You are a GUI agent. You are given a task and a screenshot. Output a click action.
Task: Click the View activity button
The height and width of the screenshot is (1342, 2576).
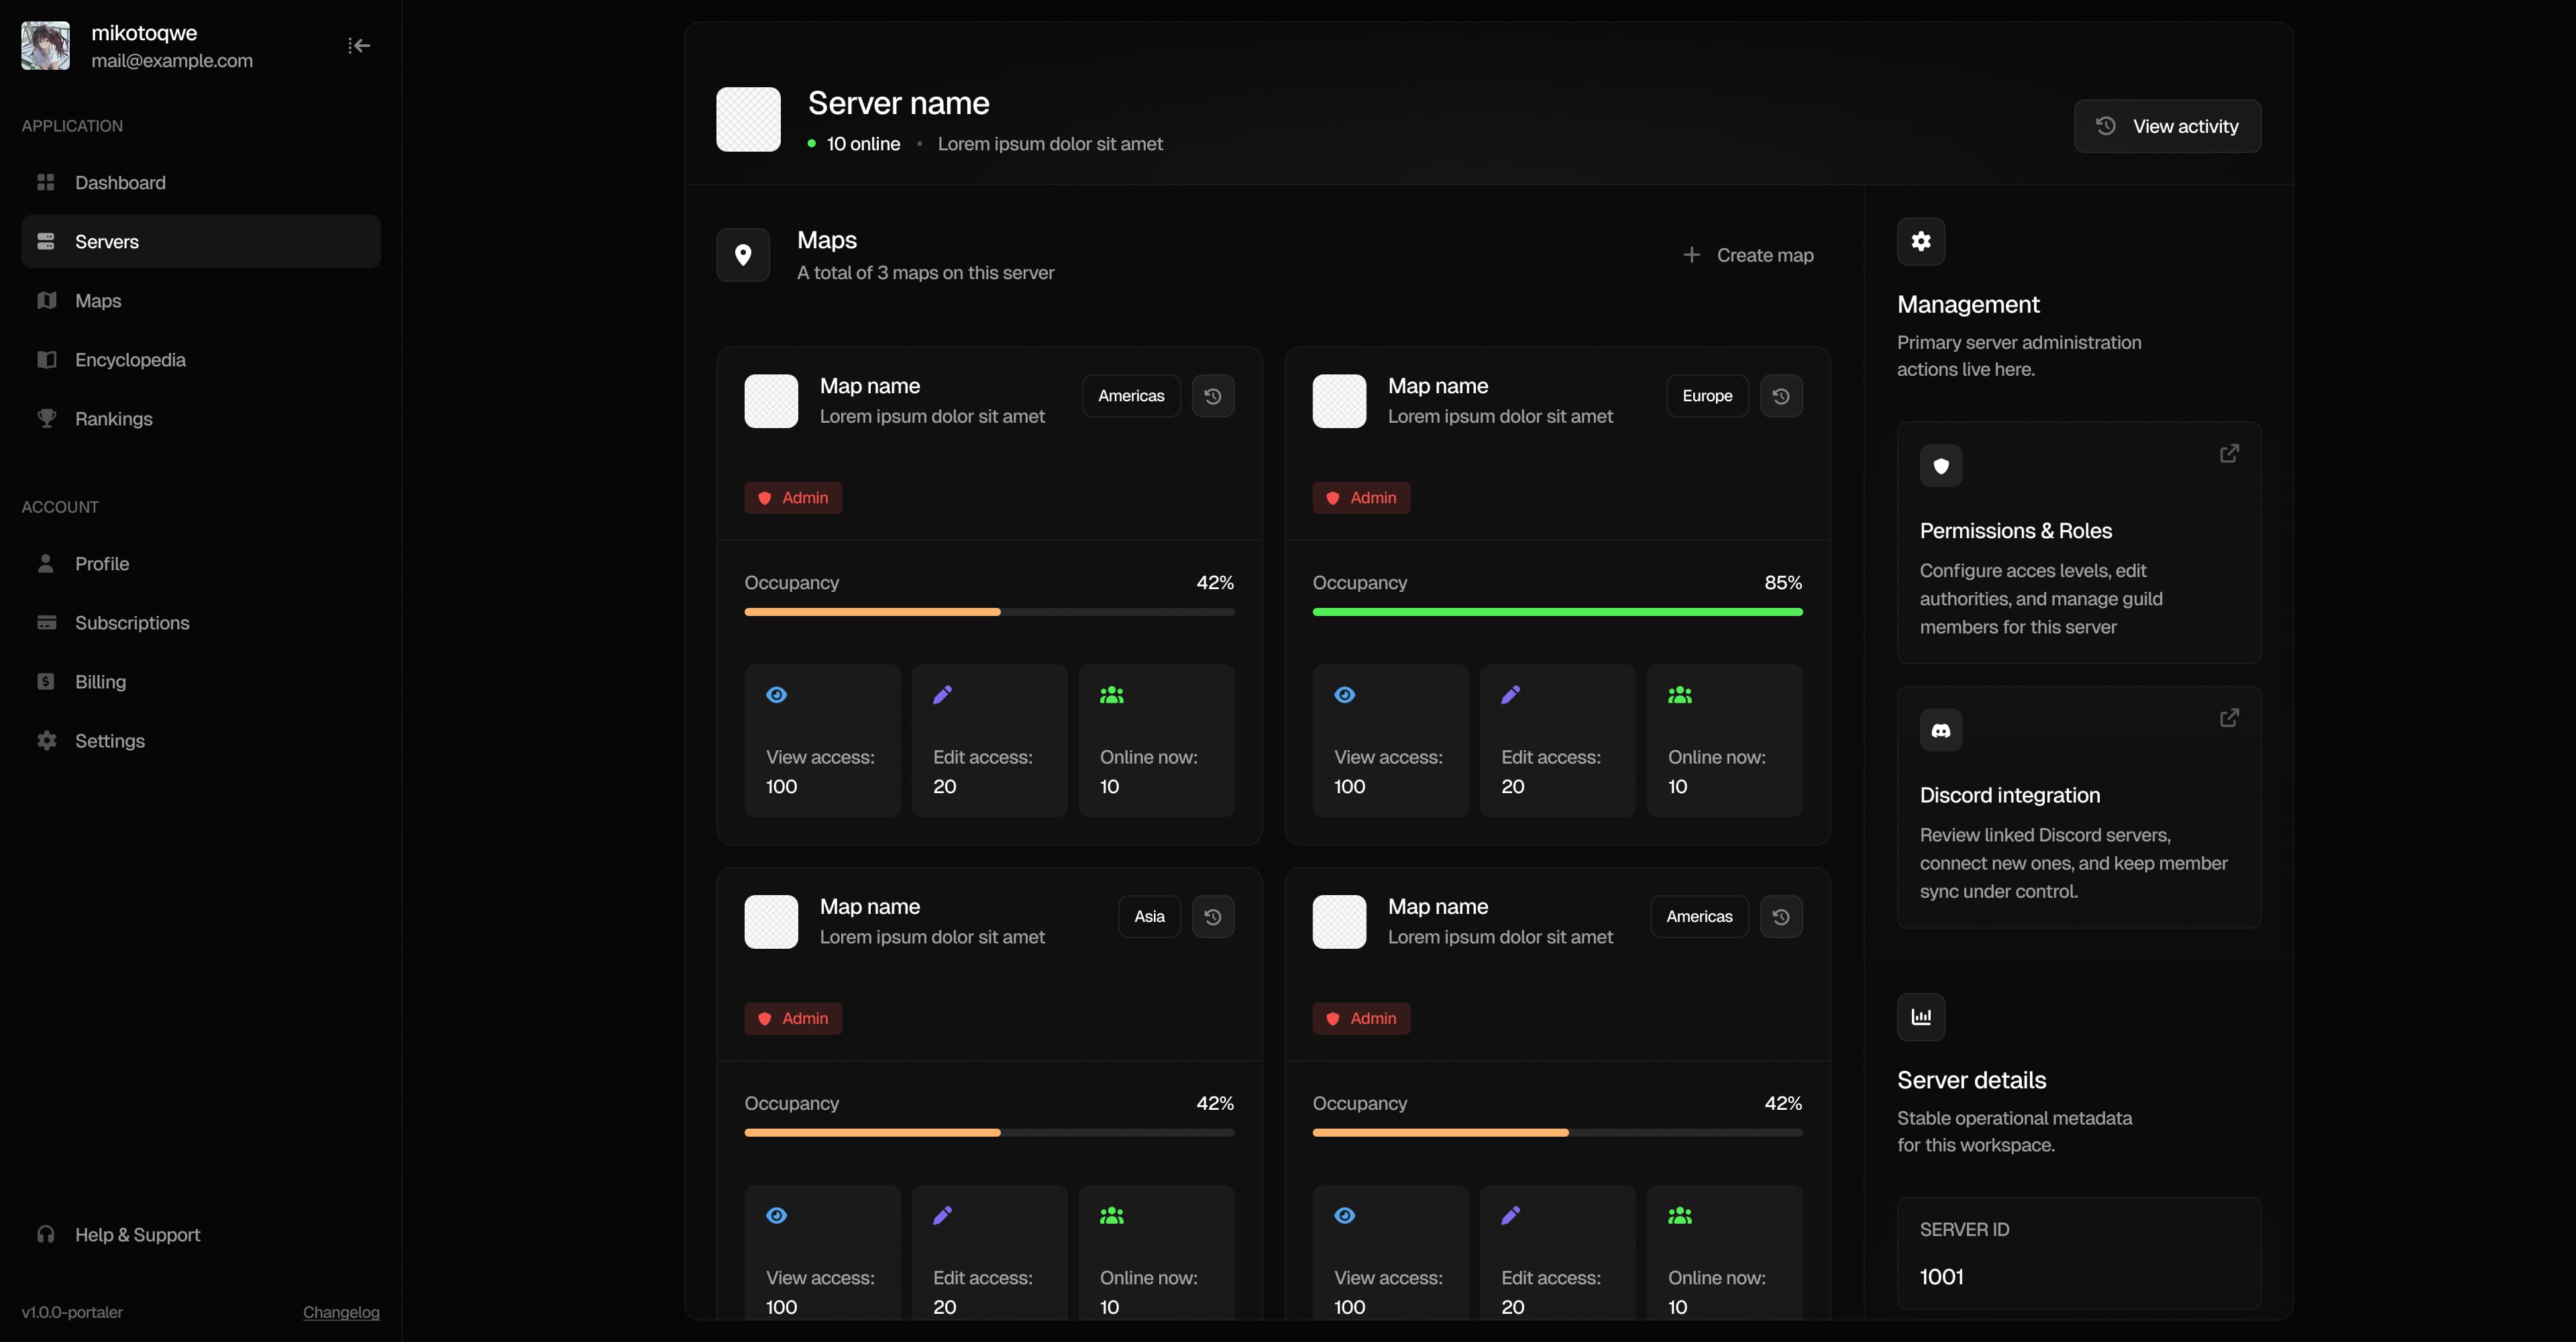pyautogui.click(x=2167, y=126)
